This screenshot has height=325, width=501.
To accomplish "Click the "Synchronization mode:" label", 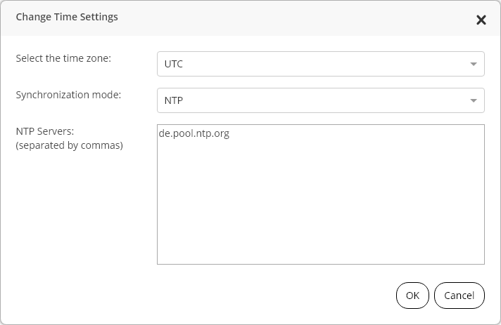I will (68, 95).
